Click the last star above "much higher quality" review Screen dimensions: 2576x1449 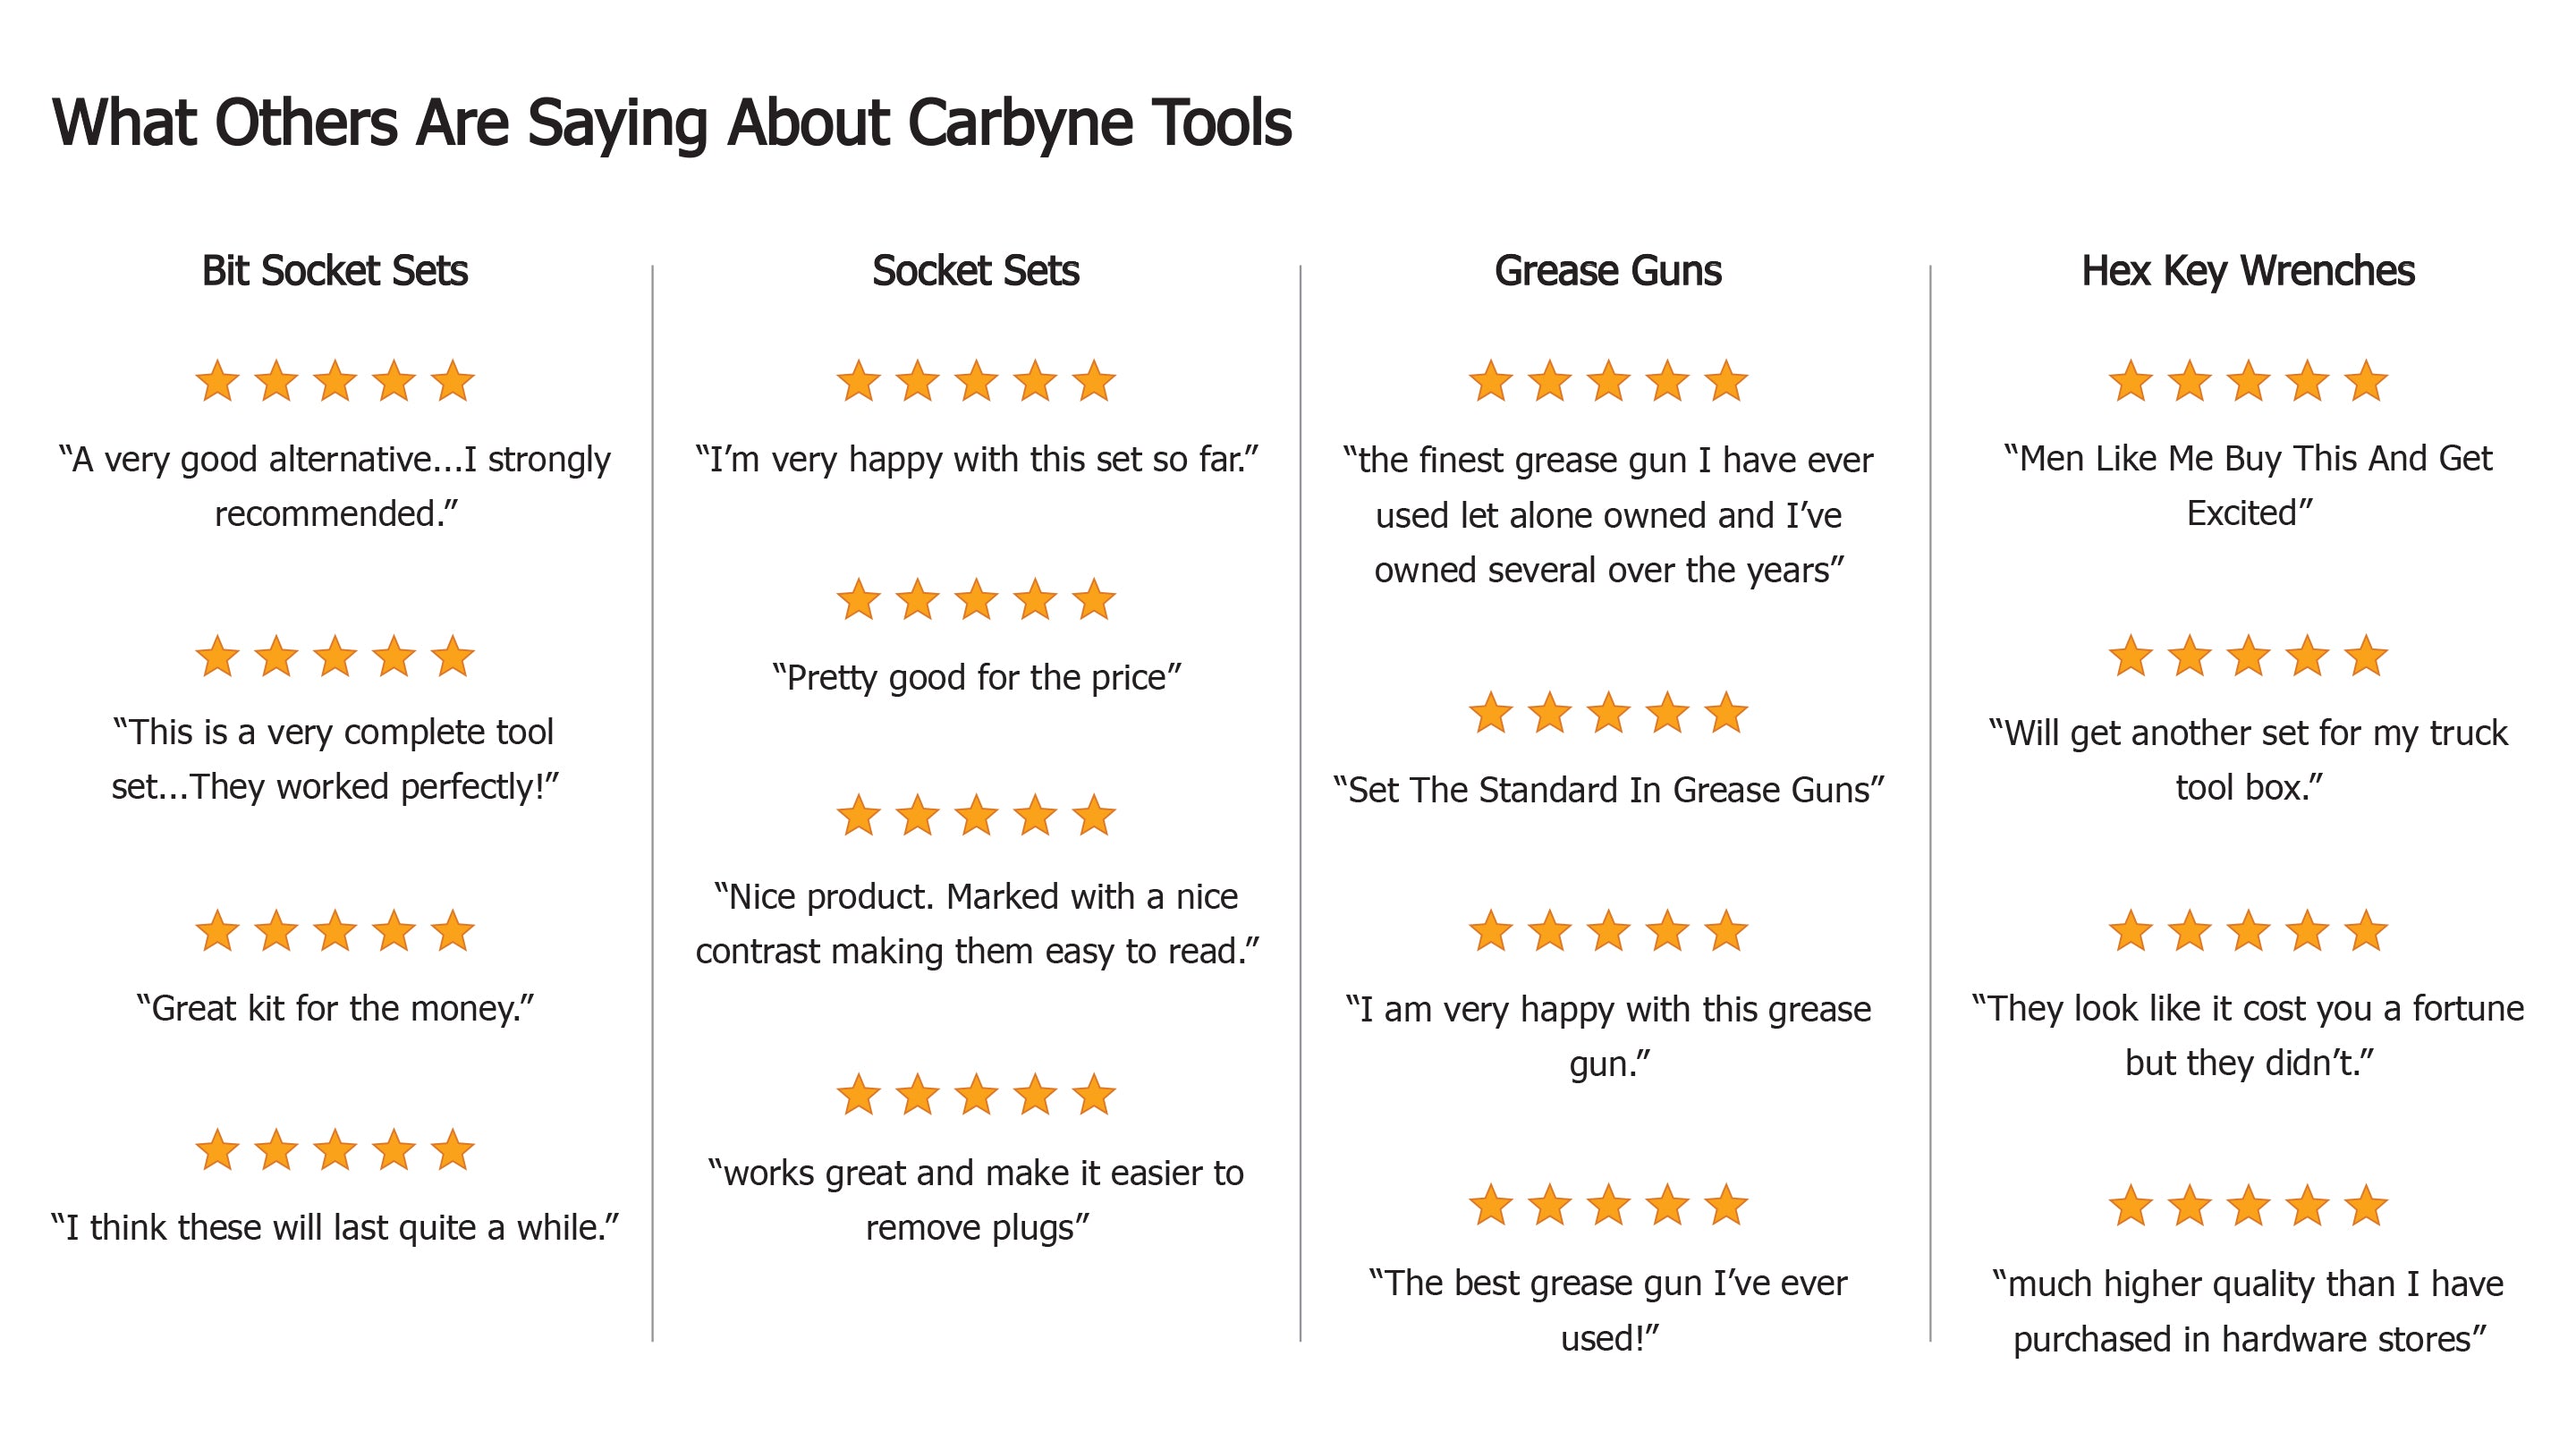[2366, 1206]
